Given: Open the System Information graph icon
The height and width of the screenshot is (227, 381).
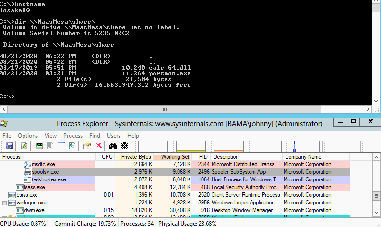Looking at the screenshot, I should [39, 146].
